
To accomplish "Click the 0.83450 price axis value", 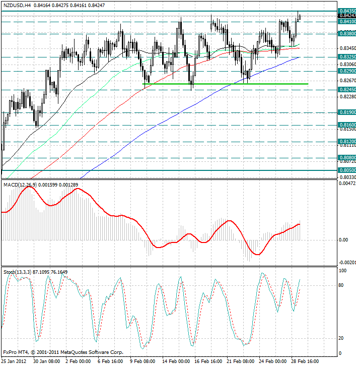I will [x=347, y=48].
